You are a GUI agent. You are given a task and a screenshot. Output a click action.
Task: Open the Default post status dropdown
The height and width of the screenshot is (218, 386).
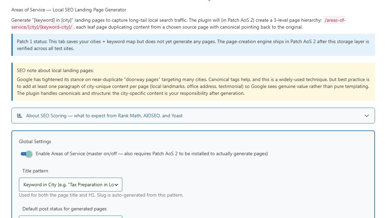(70, 217)
